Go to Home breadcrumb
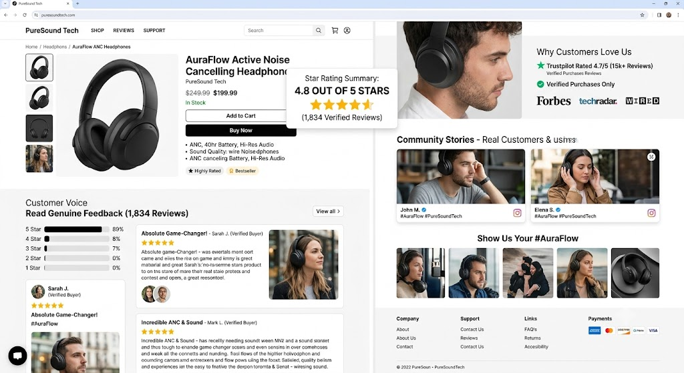The image size is (684, 373). (x=31, y=47)
